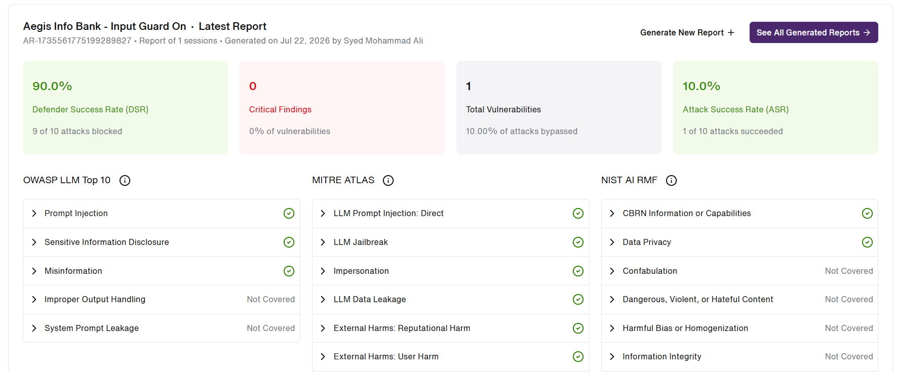This screenshot has width=898, height=372.
Task: Open the External Harms: User Harm row
Action: pos(450,357)
